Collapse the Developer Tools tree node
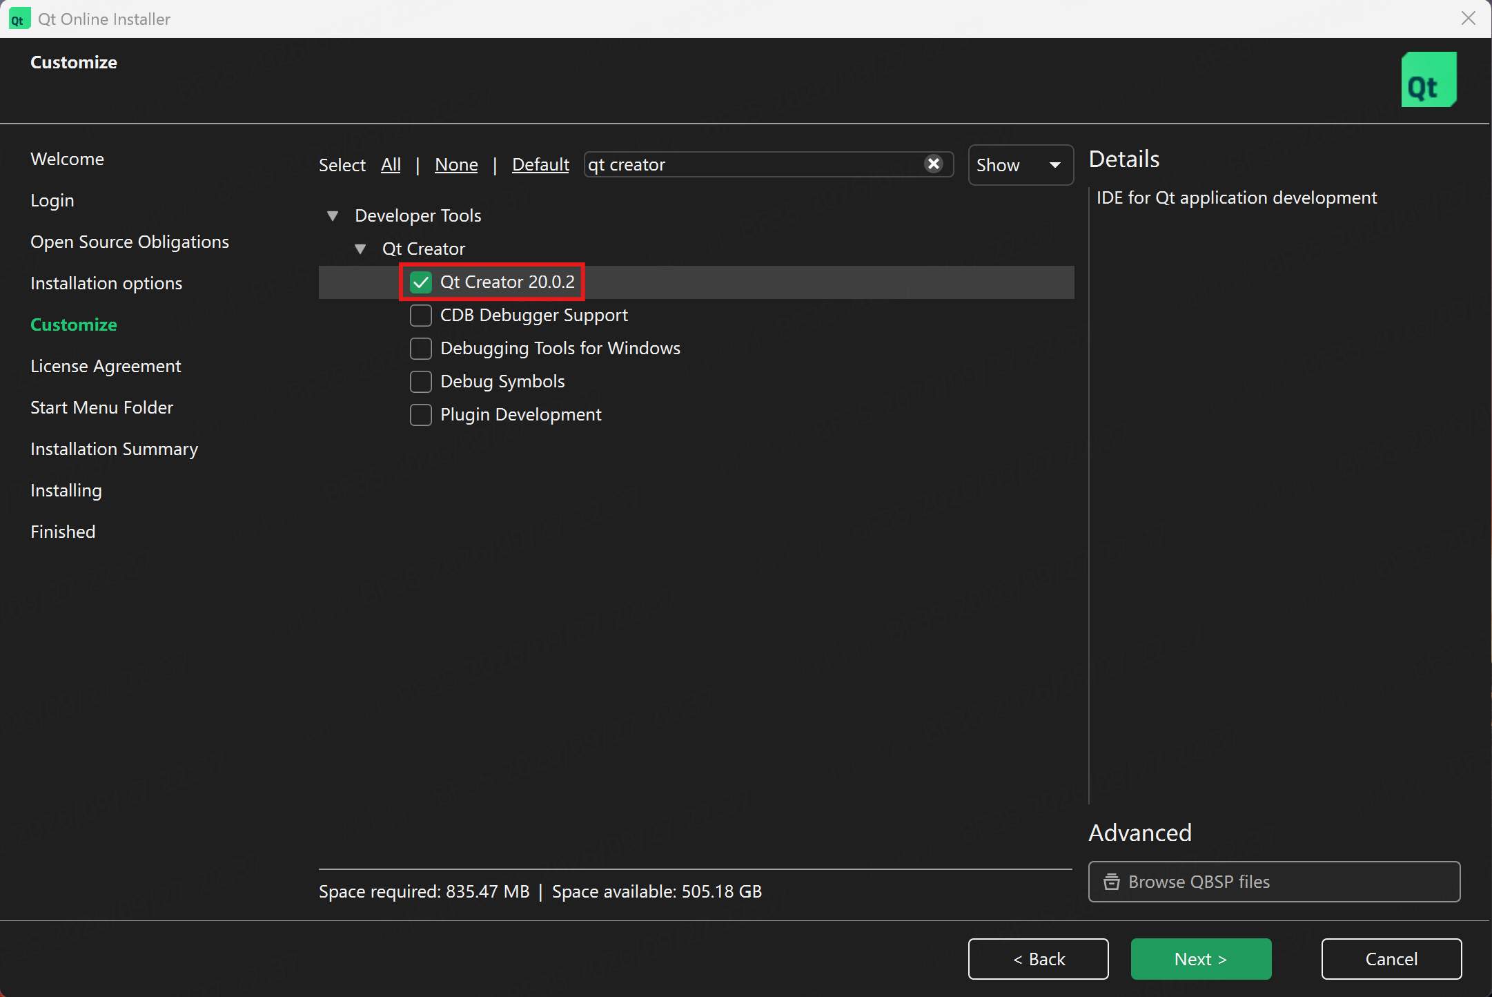The image size is (1492, 997). [333, 216]
